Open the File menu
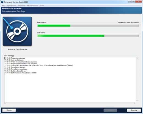The image size is (143, 114). 3,6
